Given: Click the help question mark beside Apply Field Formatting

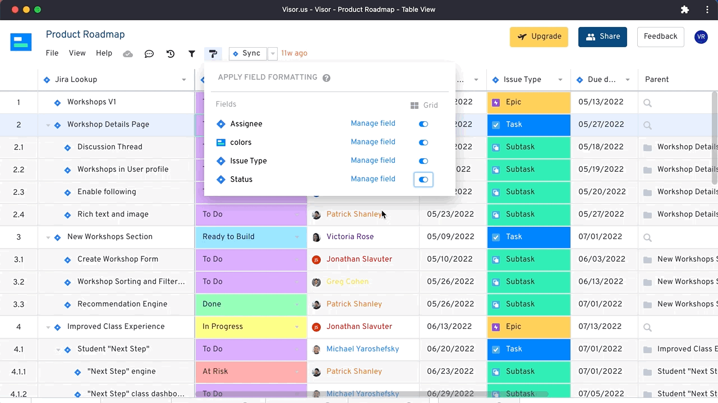Looking at the screenshot, I should pos(326,78).
